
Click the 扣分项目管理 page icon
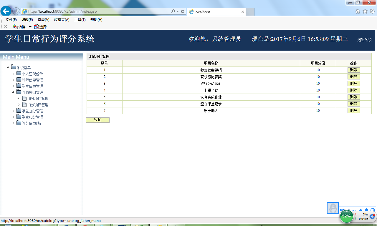(24, 104)
